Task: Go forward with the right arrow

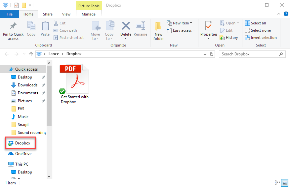Action: click(x=17, y=54)
